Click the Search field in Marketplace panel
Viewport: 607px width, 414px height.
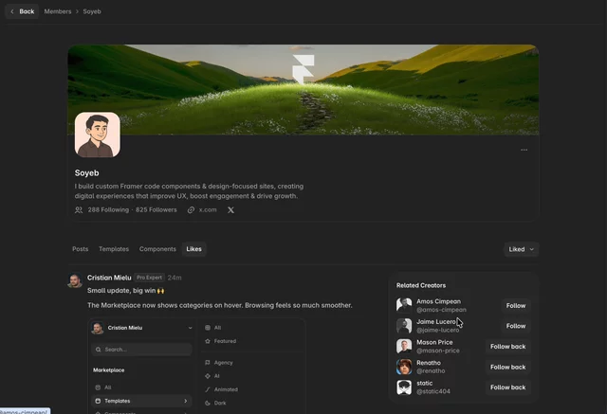(141, 350)
